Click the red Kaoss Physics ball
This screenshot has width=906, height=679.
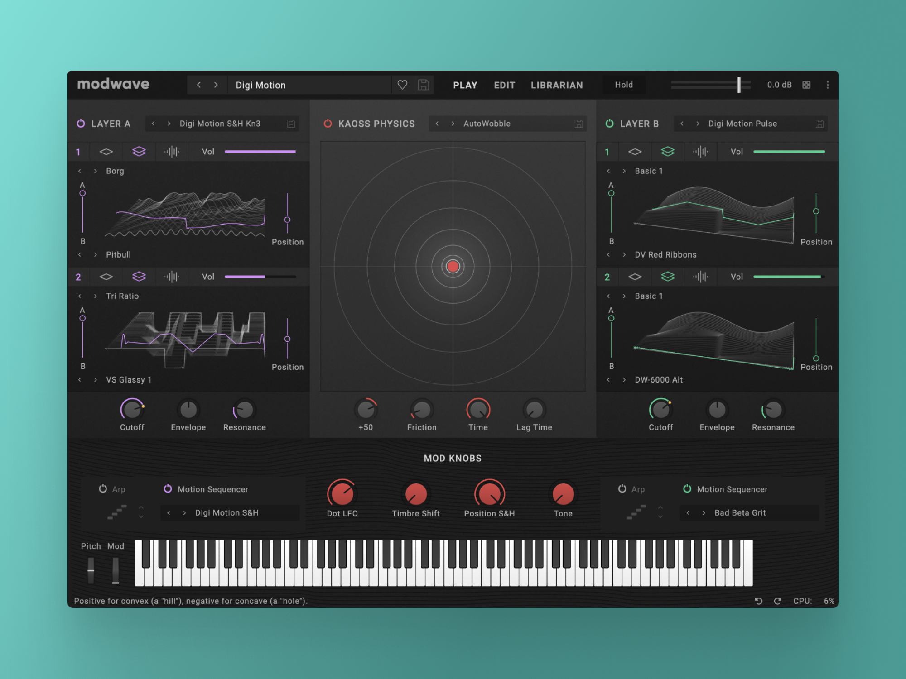453,266
